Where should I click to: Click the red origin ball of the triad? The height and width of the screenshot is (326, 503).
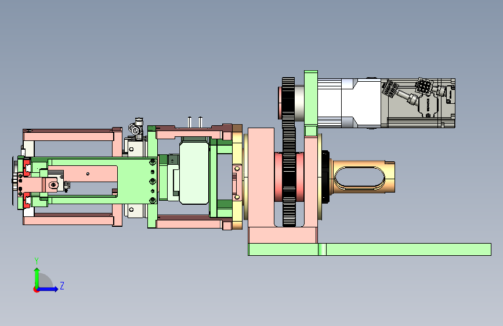(x=35, y=289)
